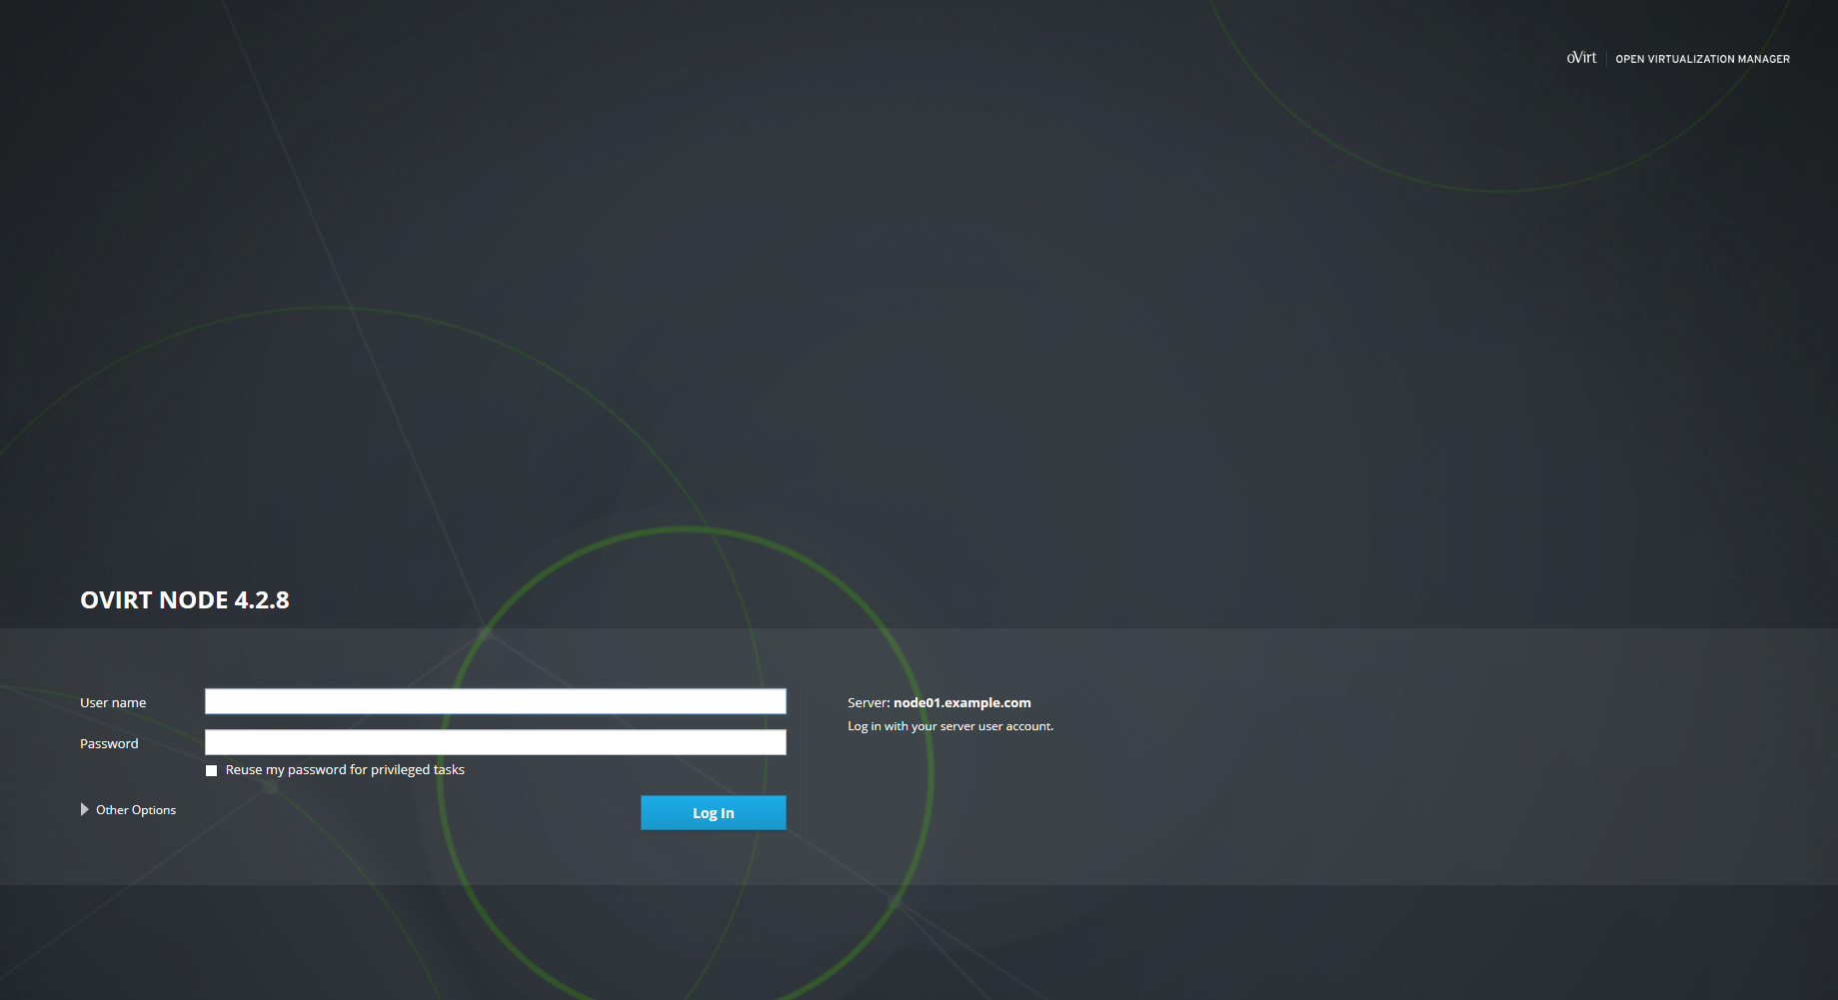1838x1000 pixels.
Task: Click the OPEN VIRTUALIZATION MANAGER branding text
Action: point(1702,59)
